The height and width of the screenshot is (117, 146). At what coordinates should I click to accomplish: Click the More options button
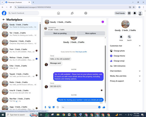[x=91, y=33]
